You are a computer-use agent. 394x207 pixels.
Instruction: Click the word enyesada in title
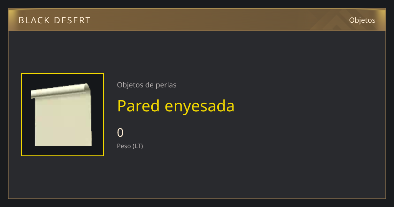[200, 106]
